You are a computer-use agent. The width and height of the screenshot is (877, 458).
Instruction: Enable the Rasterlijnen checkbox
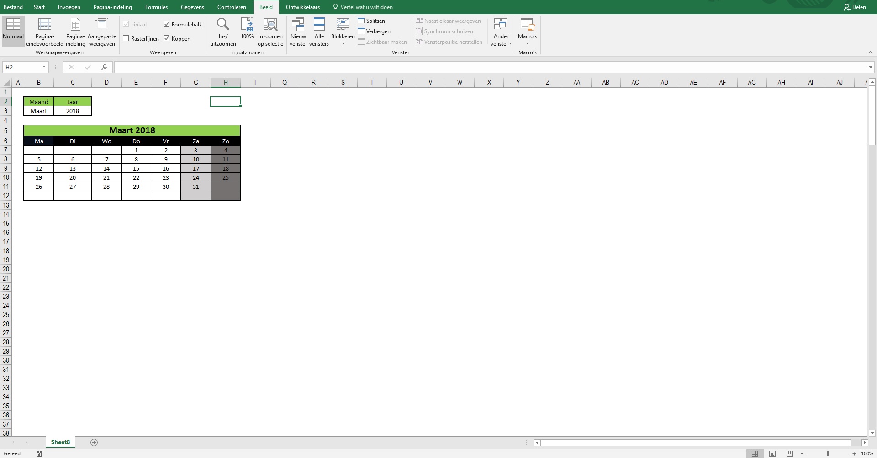[126, 38]
